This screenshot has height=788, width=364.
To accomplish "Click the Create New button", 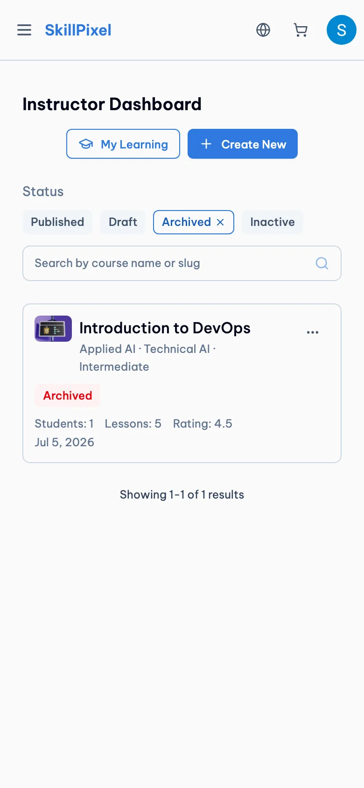I will point(243,144).
